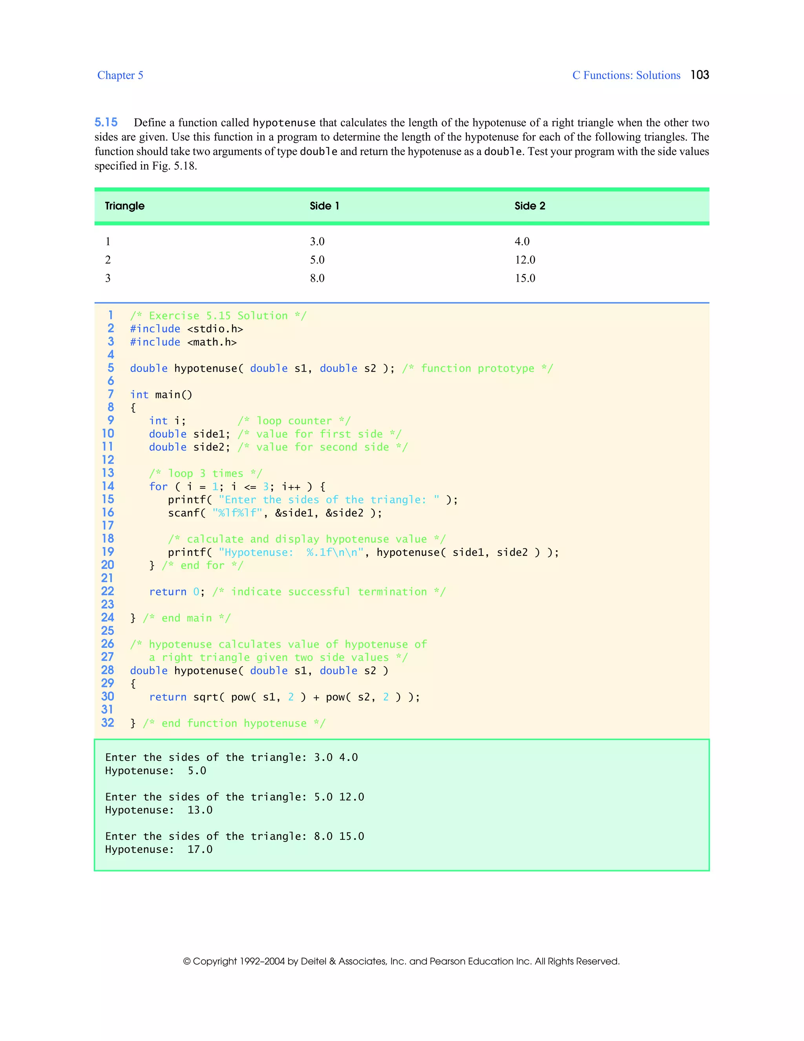The width and height of the screenshot is (804, 1041).
Task: Select the 'Triangle' column header
Action: point(124,206)
